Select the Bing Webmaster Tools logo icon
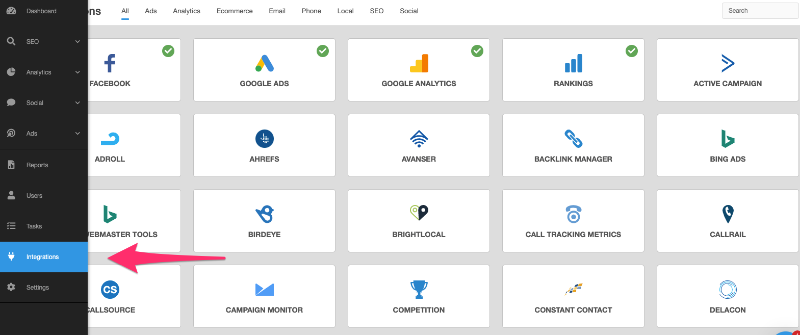Viewport: 800px width, 335px height. [110, 214]
